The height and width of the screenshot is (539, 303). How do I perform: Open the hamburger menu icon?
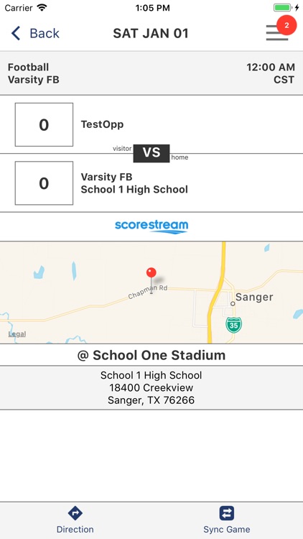tap(276, 33)
